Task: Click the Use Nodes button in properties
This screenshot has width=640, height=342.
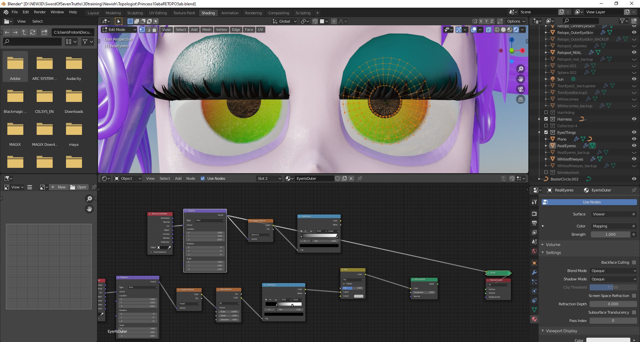Action: [x=589, y=202]
